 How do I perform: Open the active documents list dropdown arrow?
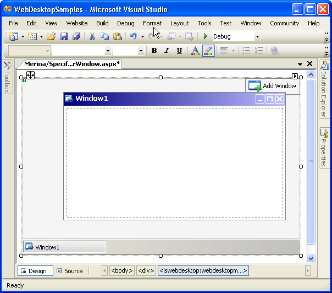coord(300,64)
